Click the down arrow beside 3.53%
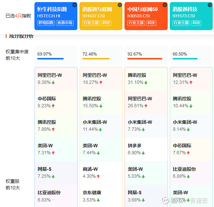Viewport: 214px width, 207px height. (x=98, y=200)
